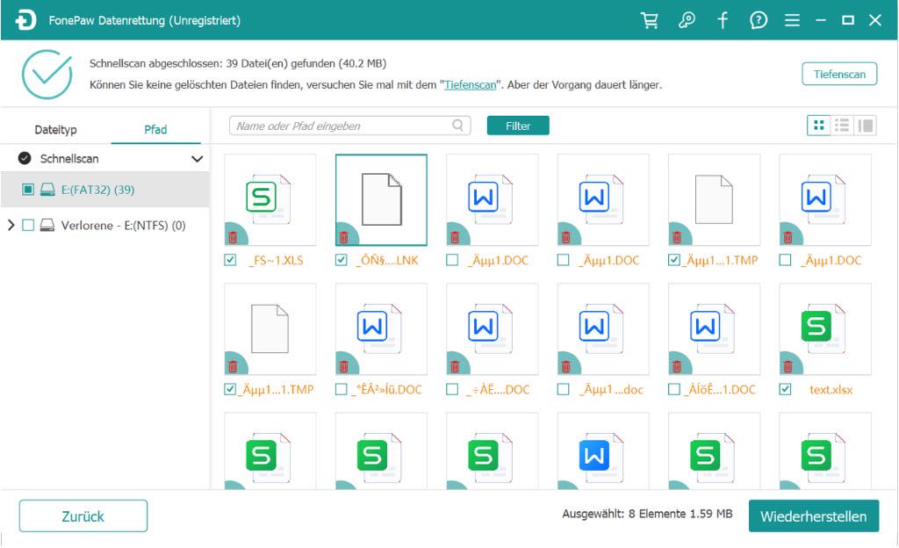This screenshot has width=899, height=548.
Task: Start Tiefenscan with the top-right button
Action: tap(839, 74)
